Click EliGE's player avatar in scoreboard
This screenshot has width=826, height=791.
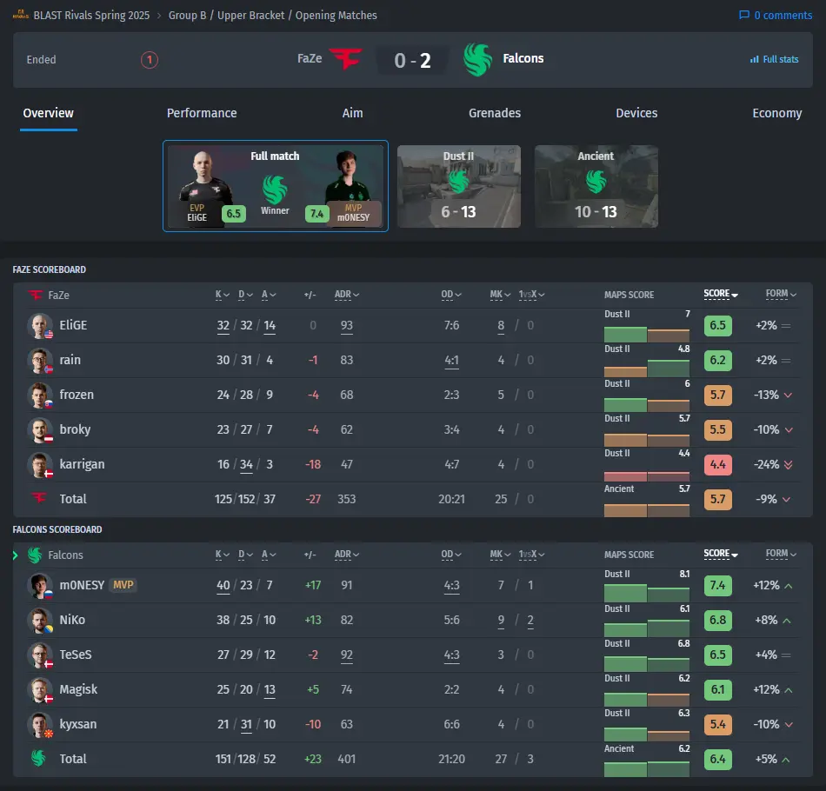40,325
